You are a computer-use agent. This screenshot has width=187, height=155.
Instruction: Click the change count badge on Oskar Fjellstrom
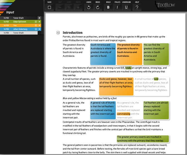36,22
